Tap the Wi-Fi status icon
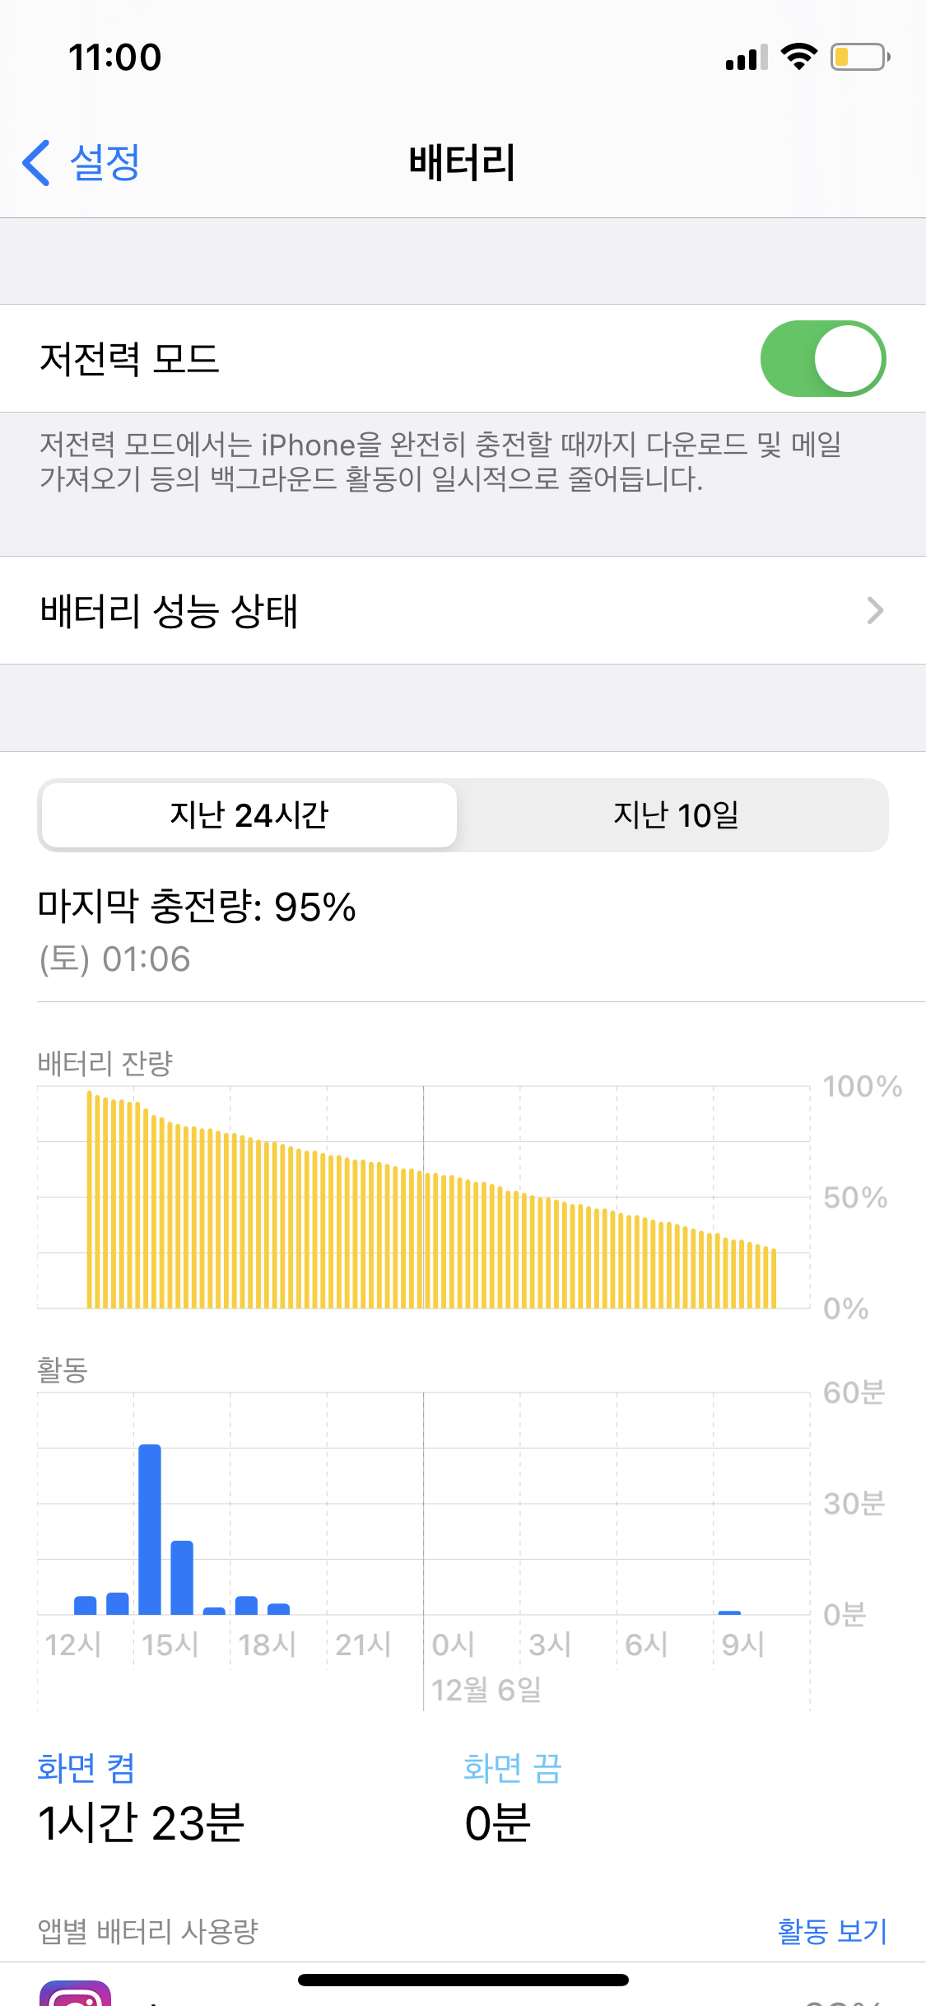This screenshot has width=926, height=2006. pyautogui.click(x=798, y=57)
